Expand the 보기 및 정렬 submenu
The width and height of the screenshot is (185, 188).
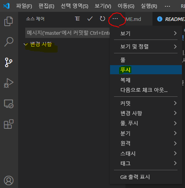(x=146, y=47)
